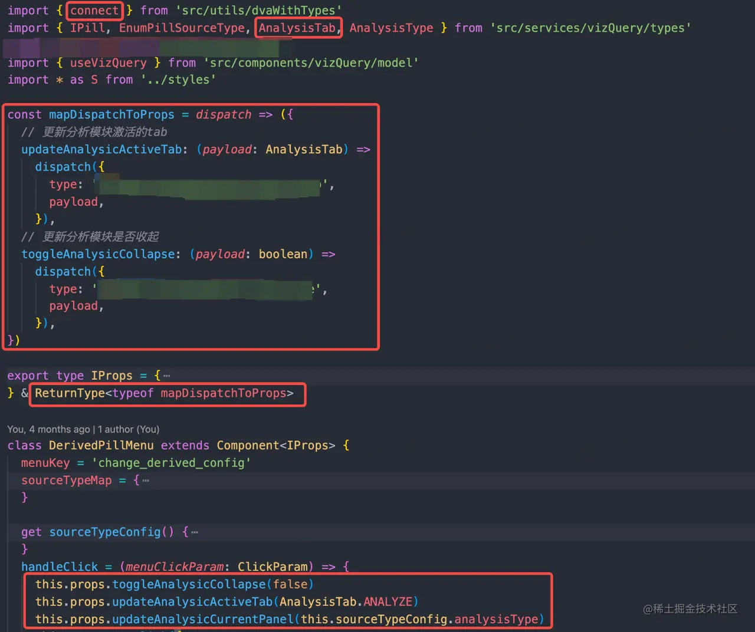
Task: Select the 'src/utils/dvaWithTypes' path string
Action: [x=258, y=11]
